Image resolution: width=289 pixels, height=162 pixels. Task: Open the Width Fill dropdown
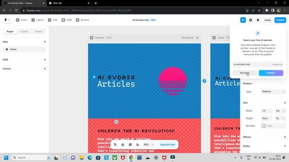pyautogui.click(x=280, y=111)
